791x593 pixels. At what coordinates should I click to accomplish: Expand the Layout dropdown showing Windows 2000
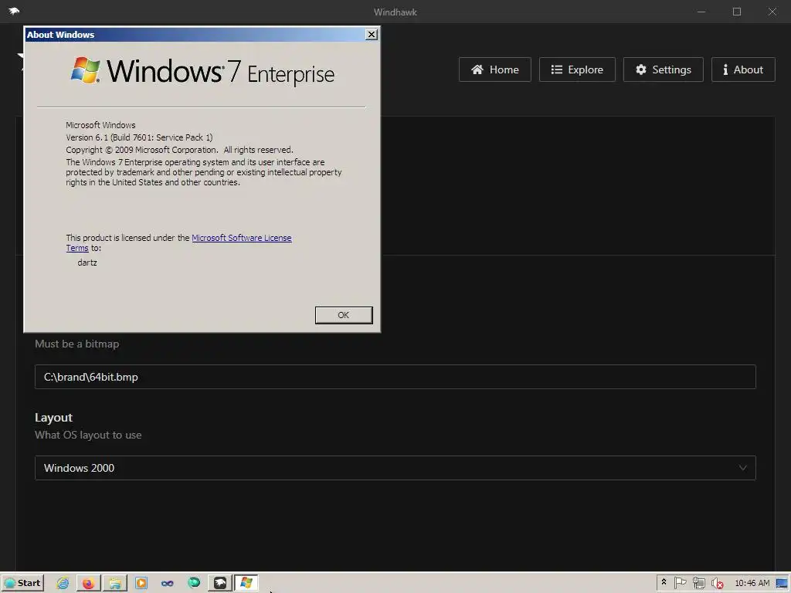pos(395,468)
